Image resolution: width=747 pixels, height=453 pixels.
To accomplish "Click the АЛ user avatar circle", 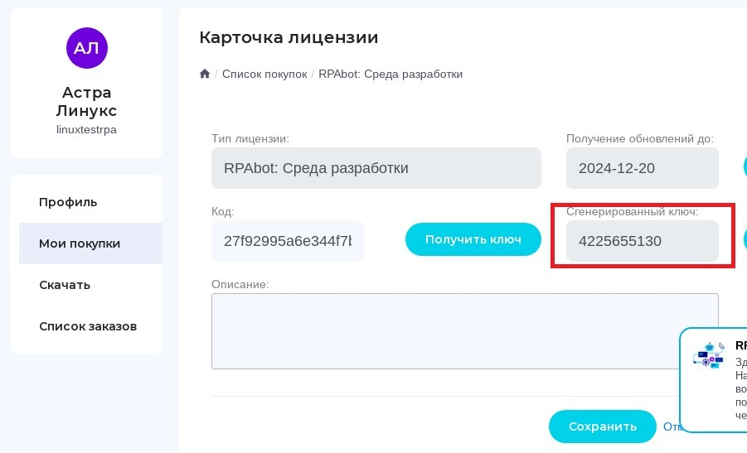I will pyautogui.click(x=87, y=47).
